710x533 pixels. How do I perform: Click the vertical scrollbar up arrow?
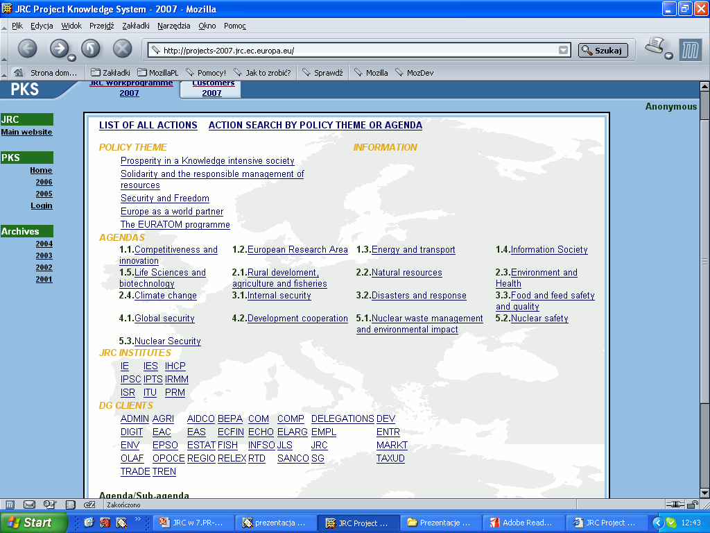coord(704,85)
